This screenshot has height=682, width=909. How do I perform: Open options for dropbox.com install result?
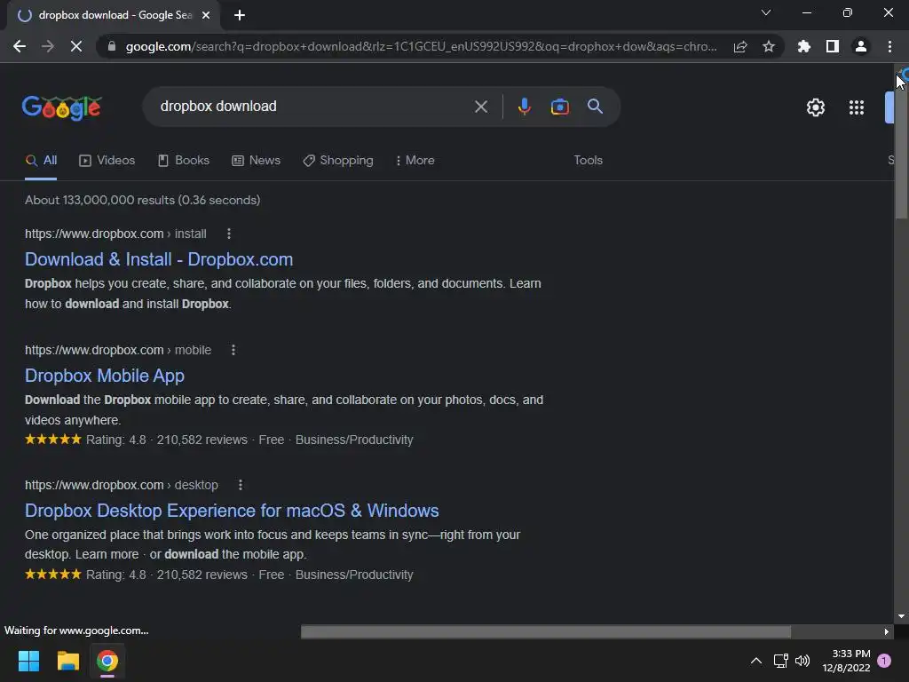pyautogui.click(x=229, y=234)
